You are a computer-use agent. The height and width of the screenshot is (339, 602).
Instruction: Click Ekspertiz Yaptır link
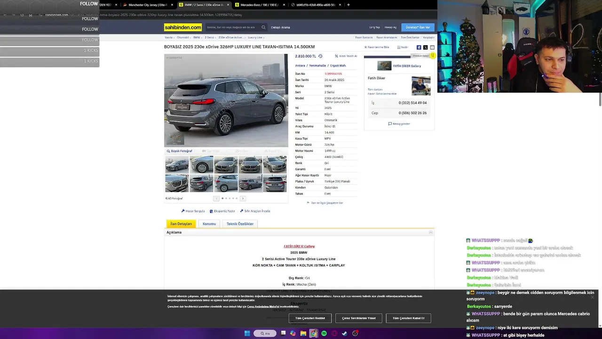click(x=222, y=211)
